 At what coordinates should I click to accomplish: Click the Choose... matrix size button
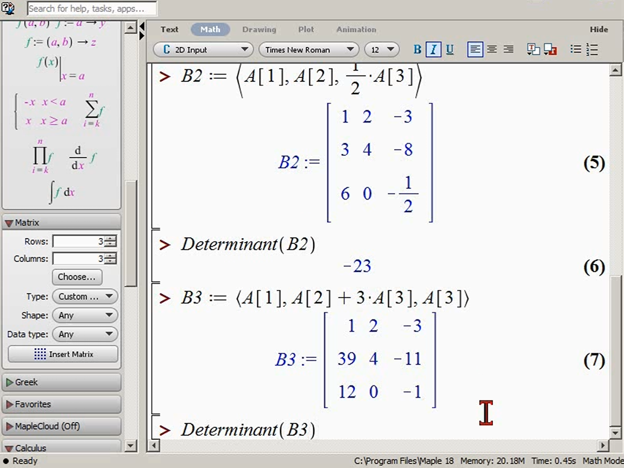[x=77, y=277]
